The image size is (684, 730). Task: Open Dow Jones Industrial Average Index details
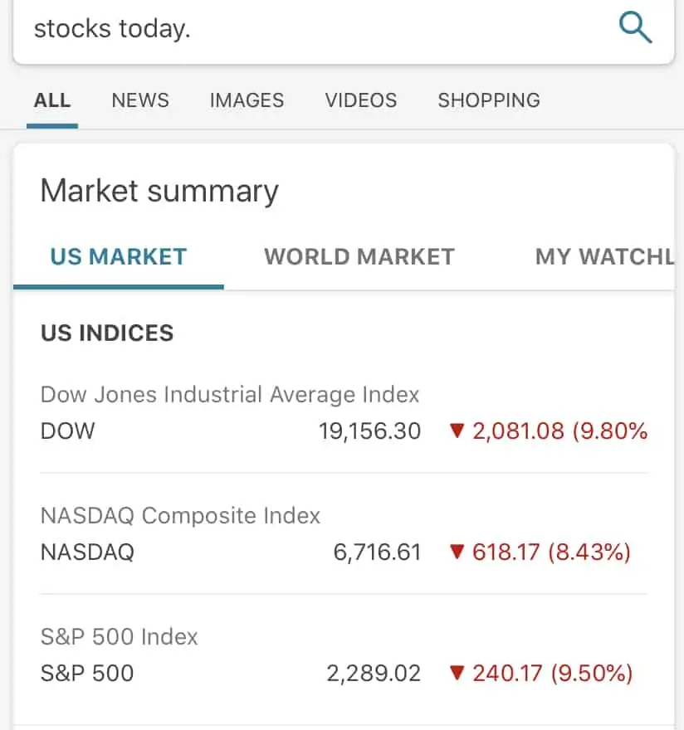pos(344,413)
